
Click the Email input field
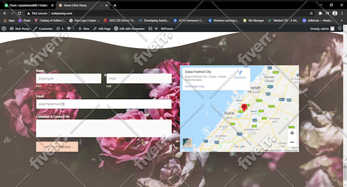pos(104,104)
